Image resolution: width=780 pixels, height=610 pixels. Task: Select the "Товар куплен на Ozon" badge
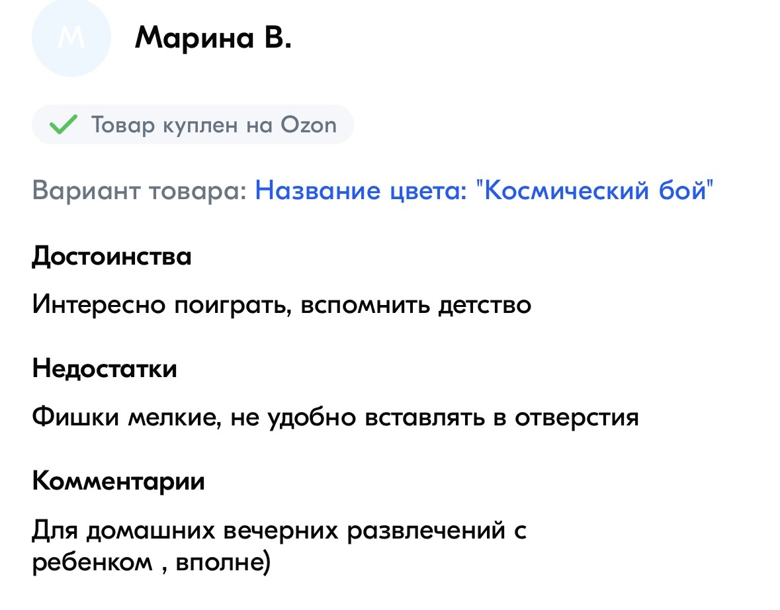pyautogui.click(x=193, y=124)
